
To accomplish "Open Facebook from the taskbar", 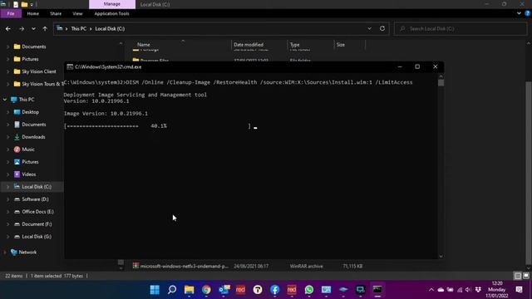I will coord(275,290).
